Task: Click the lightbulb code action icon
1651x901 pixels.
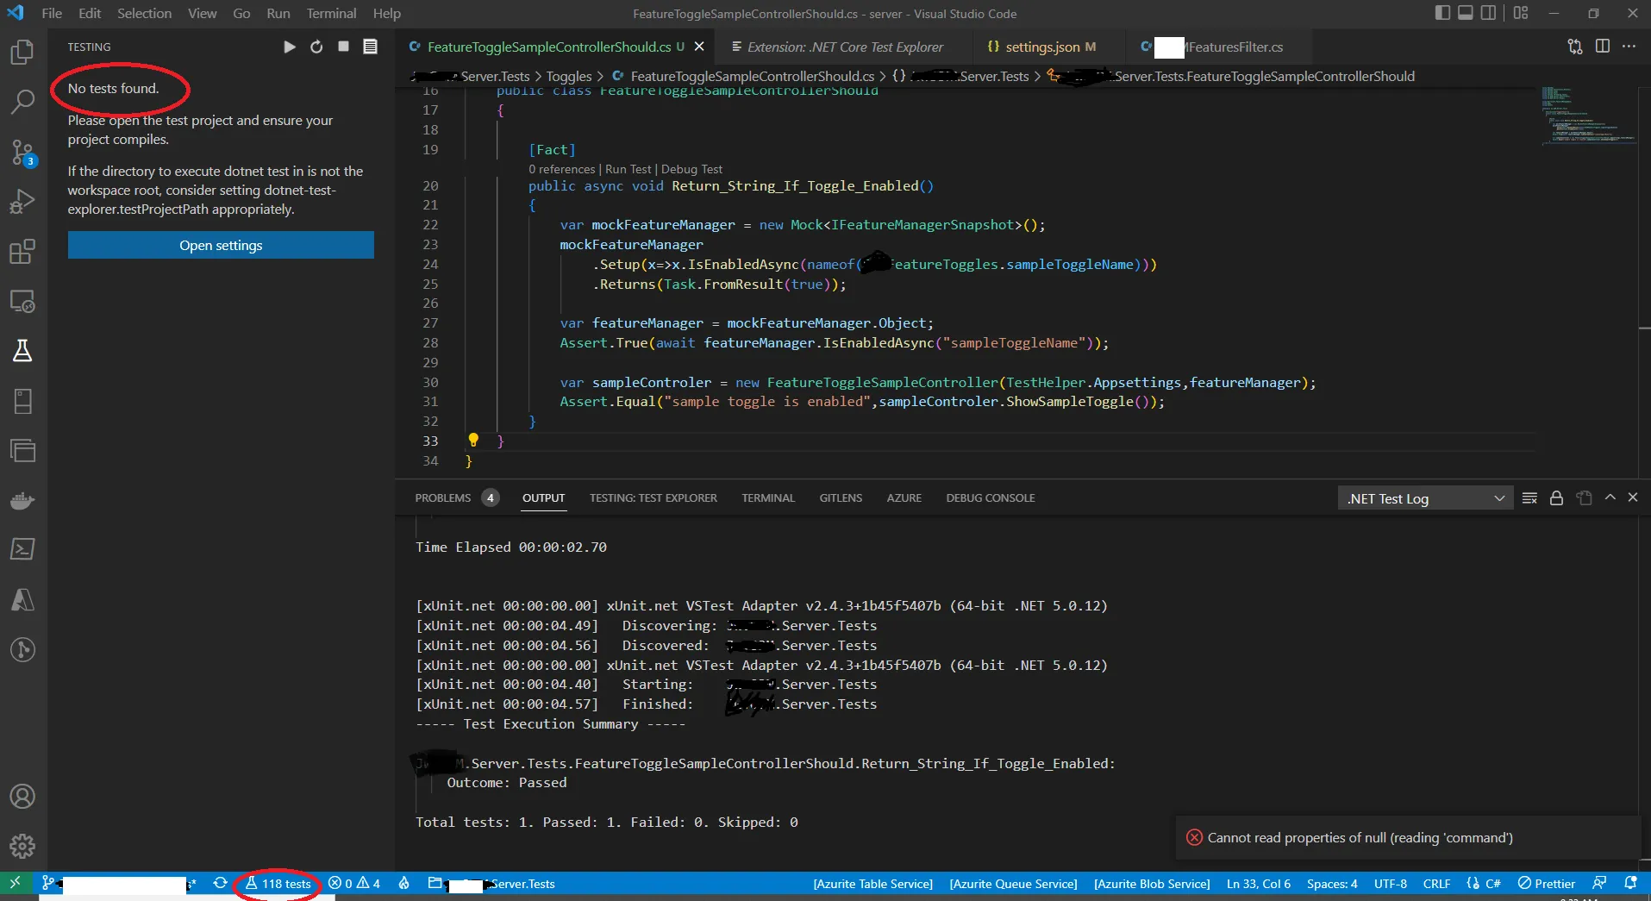Action: pos(473,441)
